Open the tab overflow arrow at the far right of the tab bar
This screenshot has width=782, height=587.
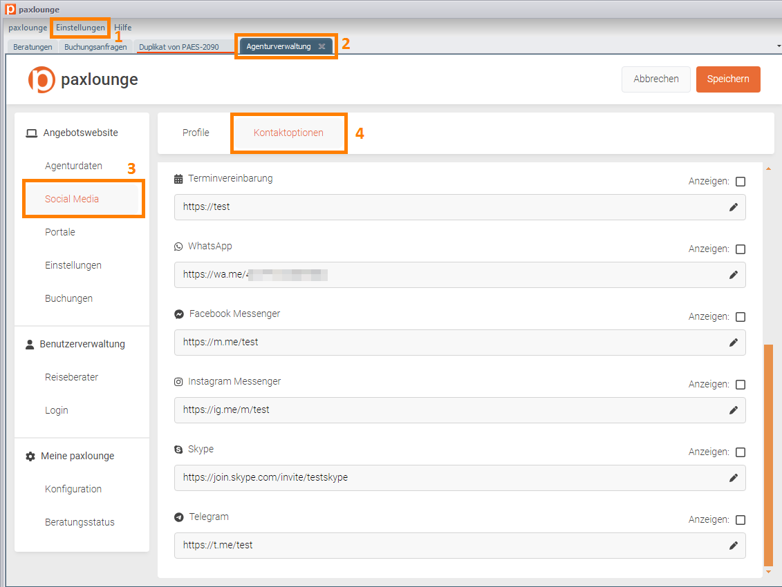point(779,46)
